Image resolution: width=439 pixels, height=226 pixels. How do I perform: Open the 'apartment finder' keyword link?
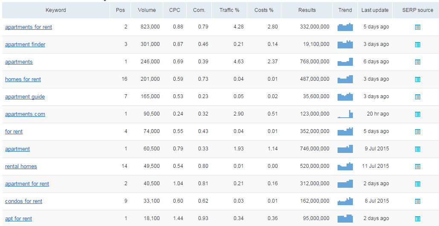tap(25, 44)
